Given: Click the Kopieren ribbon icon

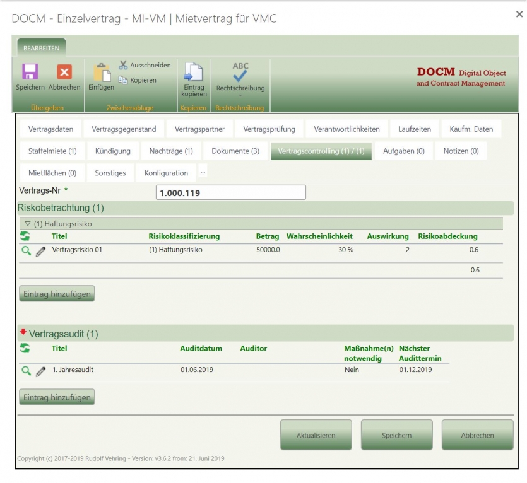Looking at the screenshot, I should tap(123, 80).
